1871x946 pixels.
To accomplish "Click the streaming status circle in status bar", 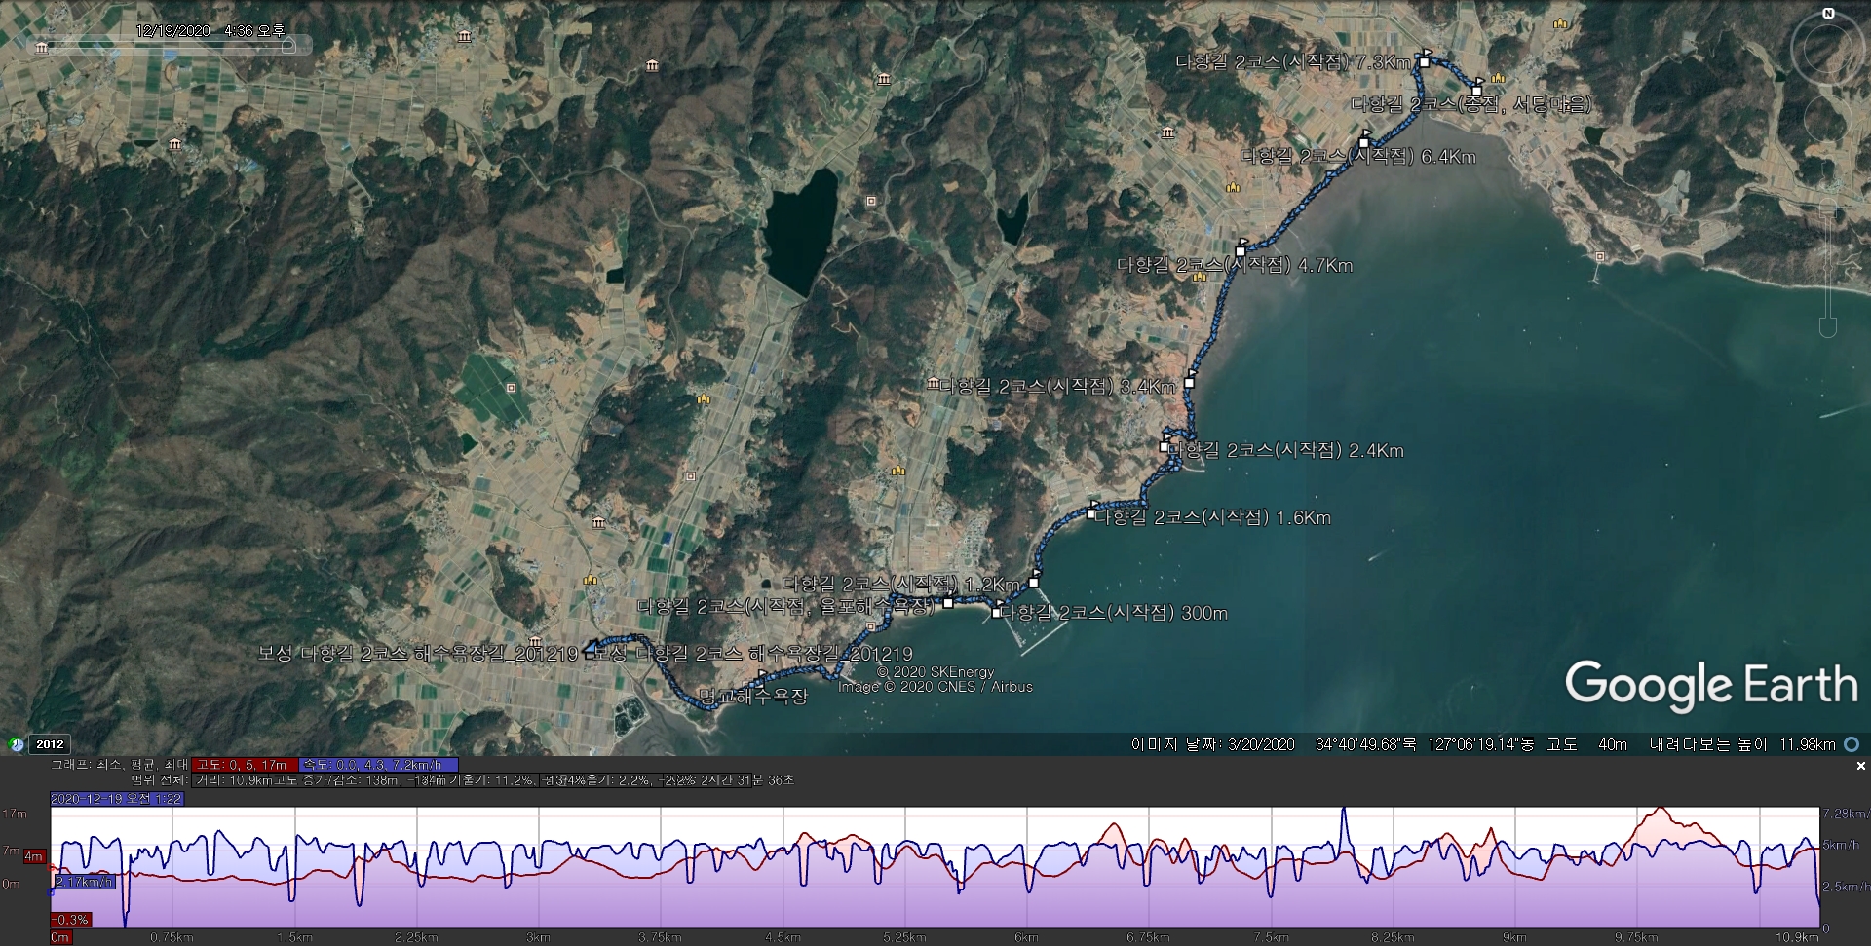I will (1852, 744).
